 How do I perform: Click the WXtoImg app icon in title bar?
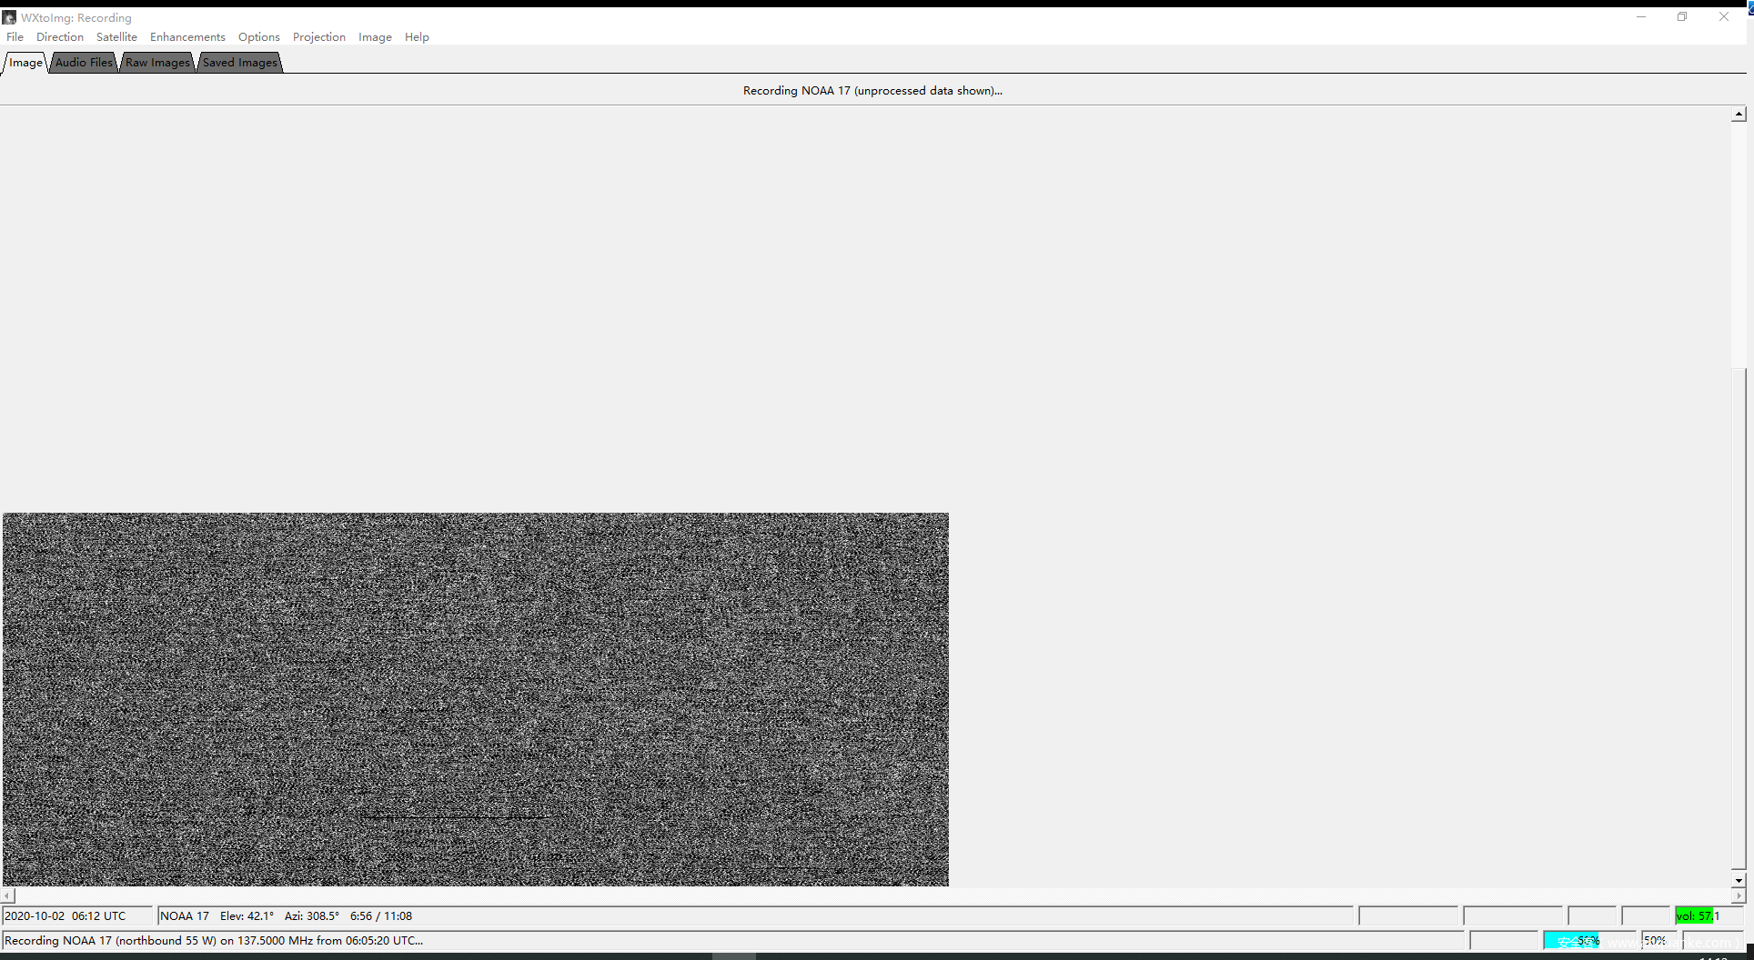(10, 17)
